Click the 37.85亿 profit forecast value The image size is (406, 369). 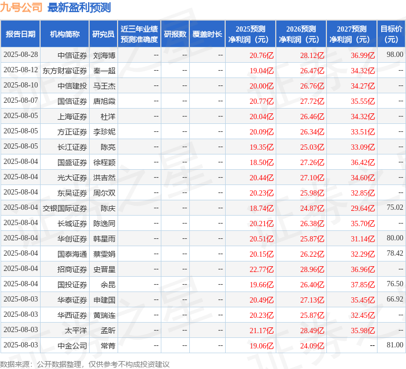[x=363, y=285]
